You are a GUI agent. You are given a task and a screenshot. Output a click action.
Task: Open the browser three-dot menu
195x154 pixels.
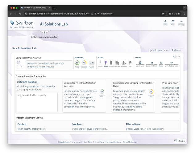pos(185,14)
